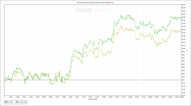Click the 16,878 x-axis tick label
This screenshot has height=106, width=191.
coord(137,97)
